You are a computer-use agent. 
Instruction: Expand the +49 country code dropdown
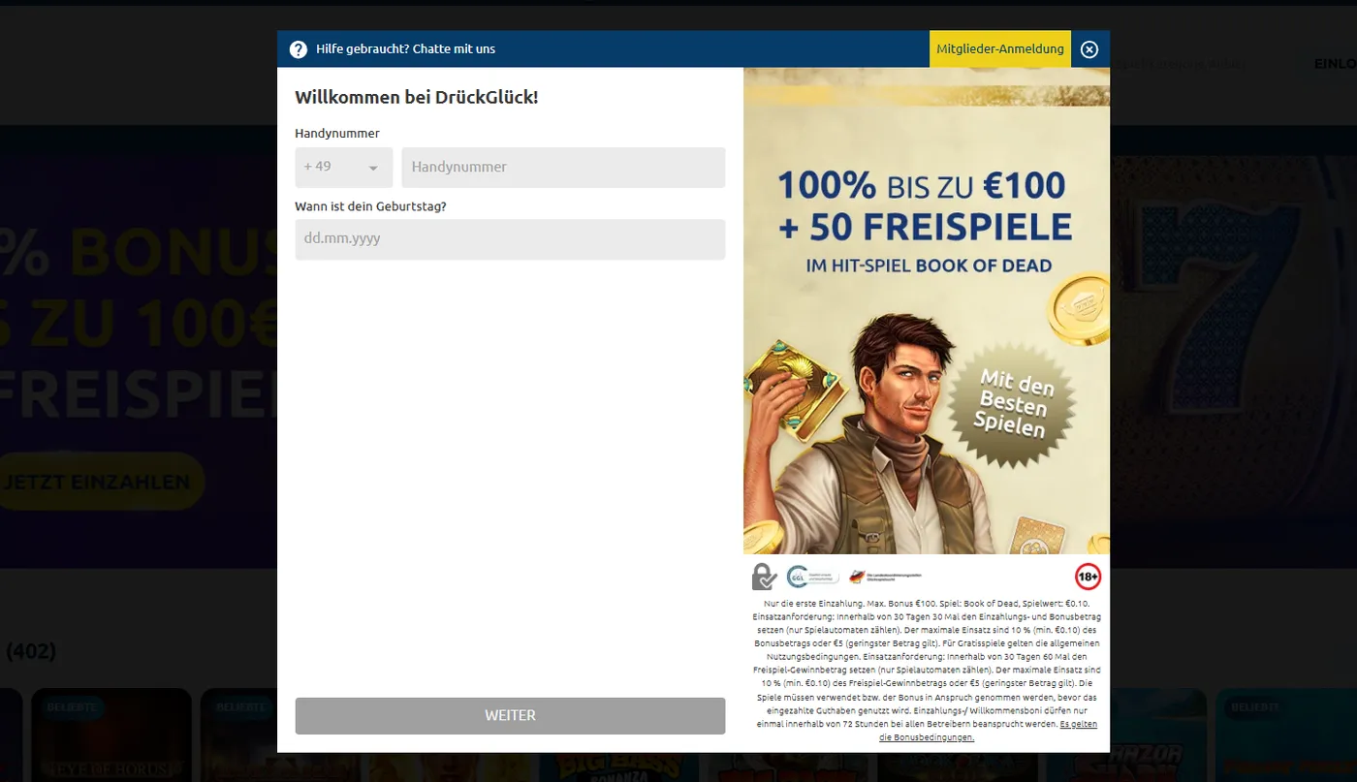coord(343,167)
